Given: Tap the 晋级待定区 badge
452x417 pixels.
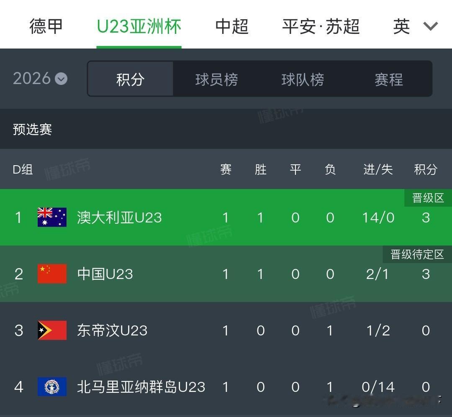Looking at the screenshot, I should [x=417, y=254].
